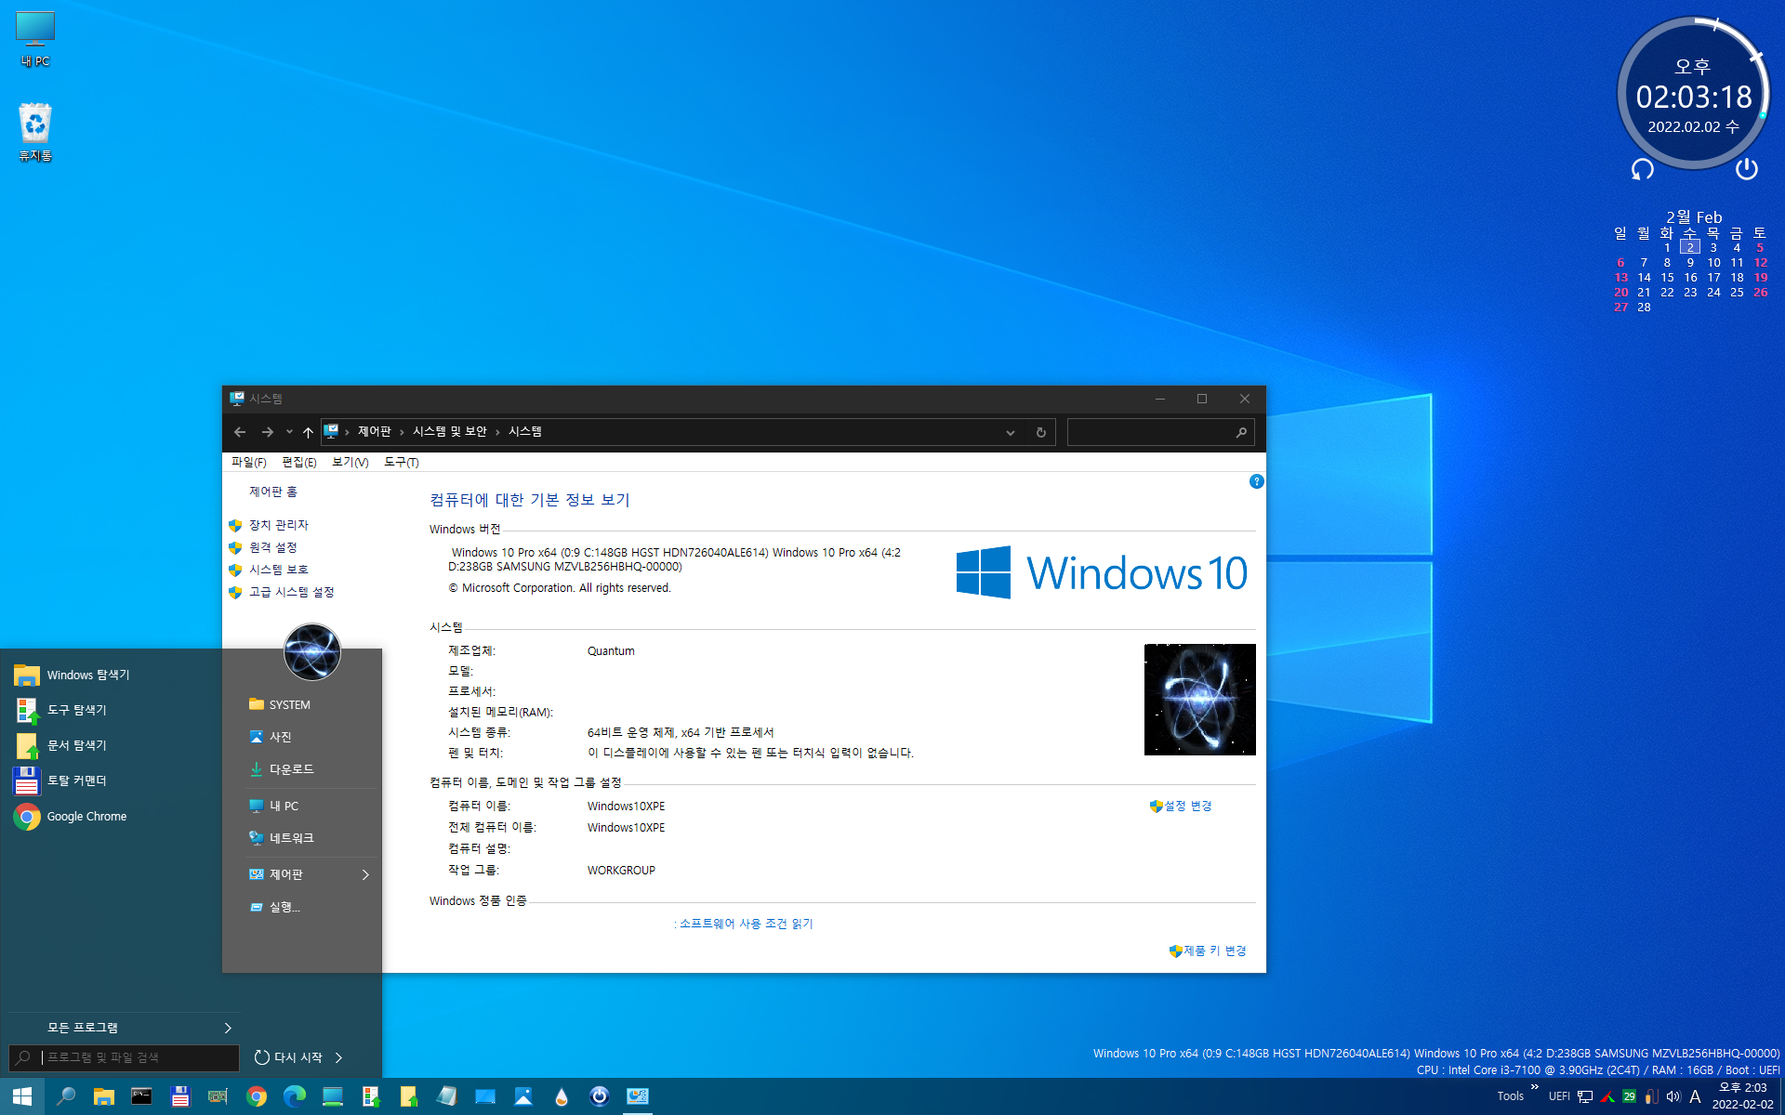Go back with the left arrow

[240, 432]
